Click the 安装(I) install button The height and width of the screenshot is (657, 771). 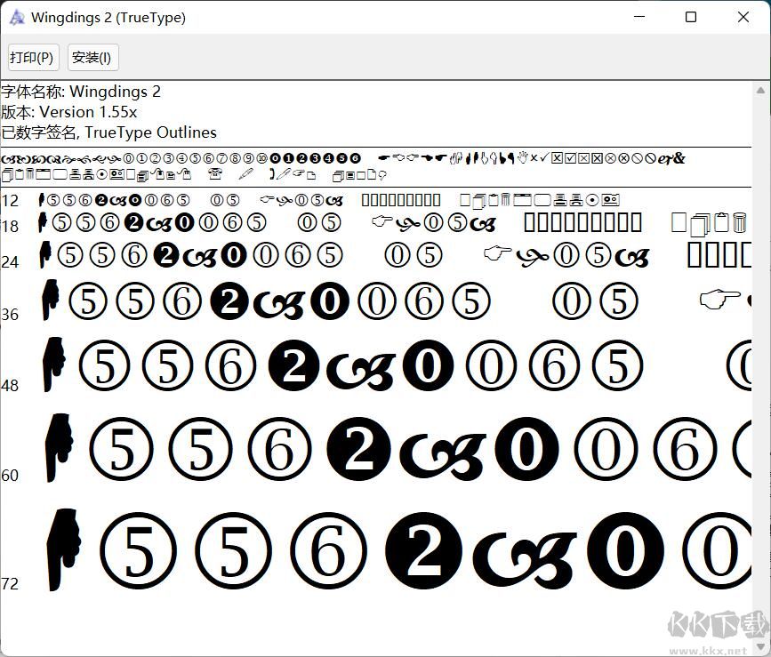click(x=92, y=57)
